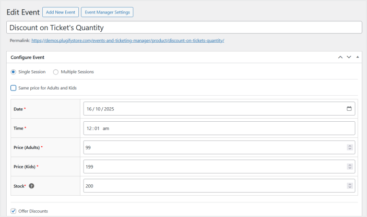Uncheck the Offer Discounts checkbox
Image resolution: width=367 pixels, height=217 pixels.
point(14,211)
